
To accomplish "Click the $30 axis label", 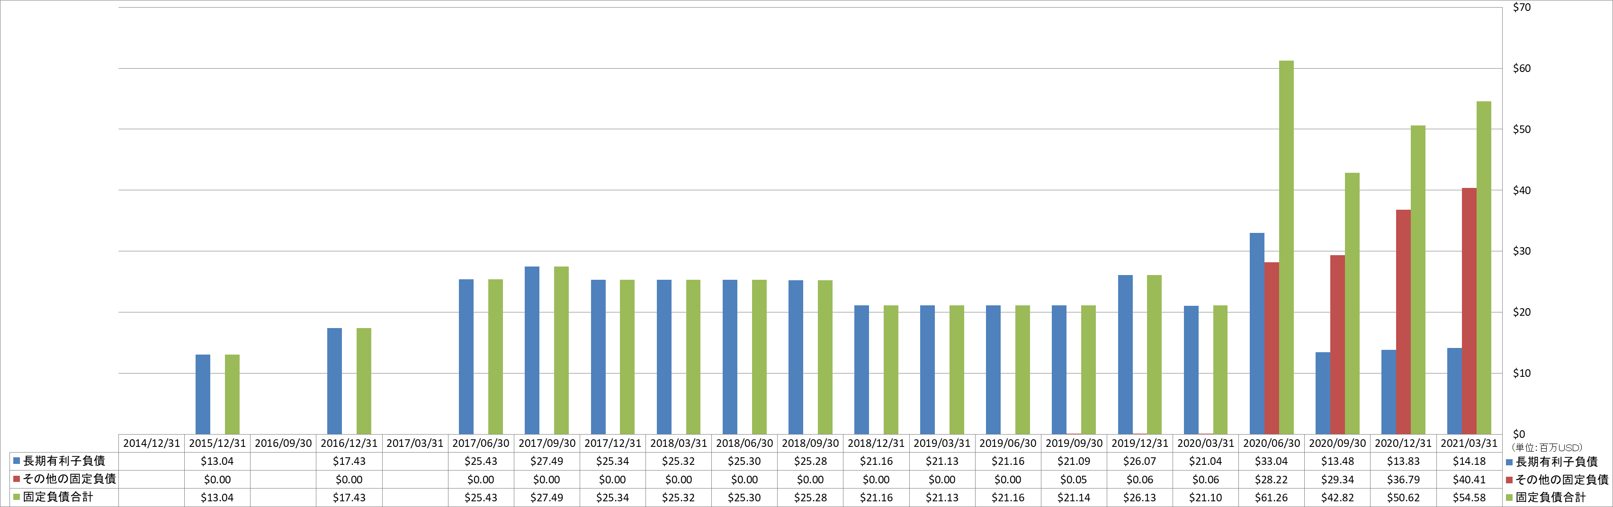I will 1522,251.
